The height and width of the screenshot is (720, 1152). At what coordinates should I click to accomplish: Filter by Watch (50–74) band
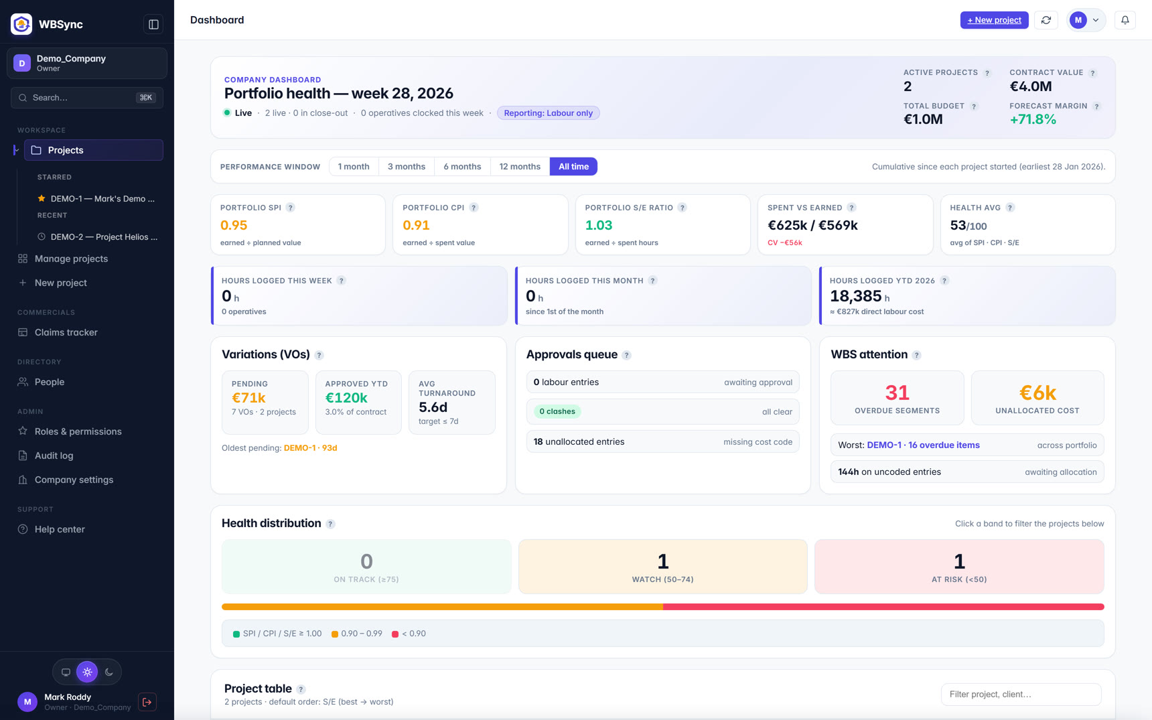point(662,567)
